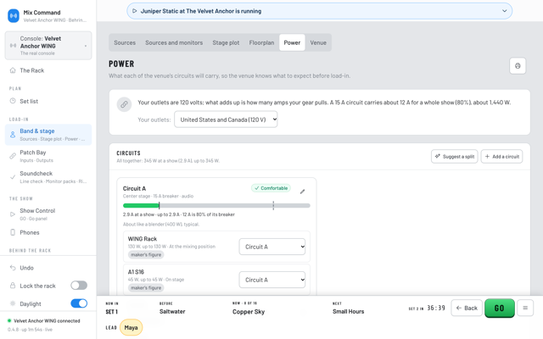Image resolution: width=543 pixels, height=339 pixels.
Task: Turn off the Daylight toggle
Action: click(79, 303)
